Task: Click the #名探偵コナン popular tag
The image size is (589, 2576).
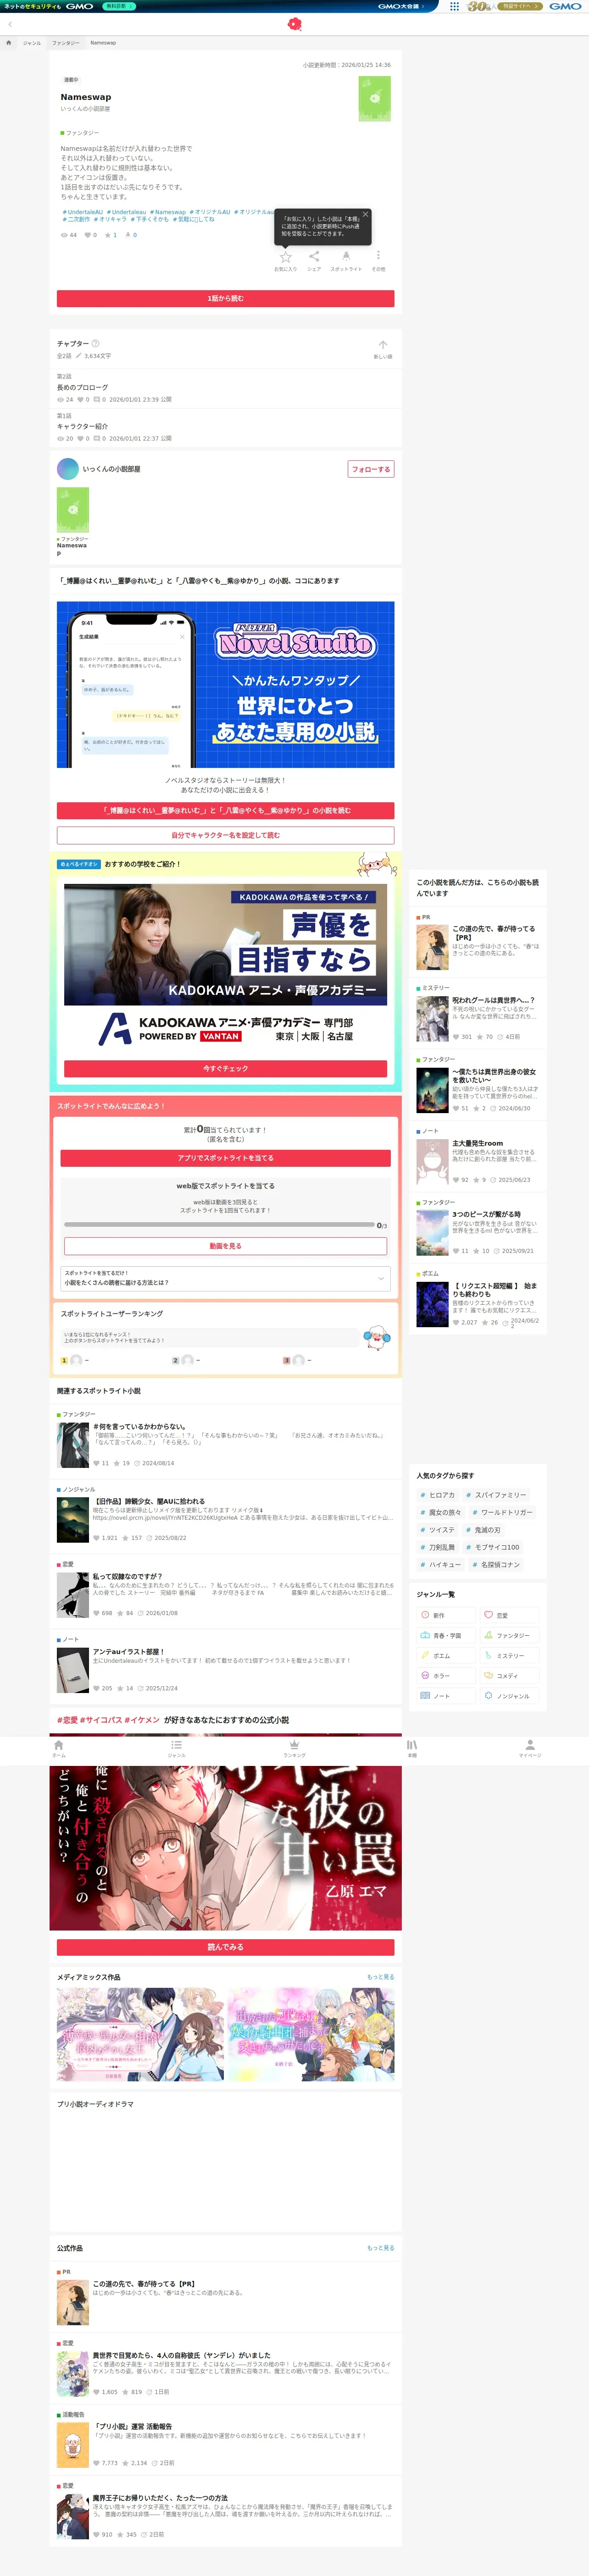Action: pos(496,1564)
